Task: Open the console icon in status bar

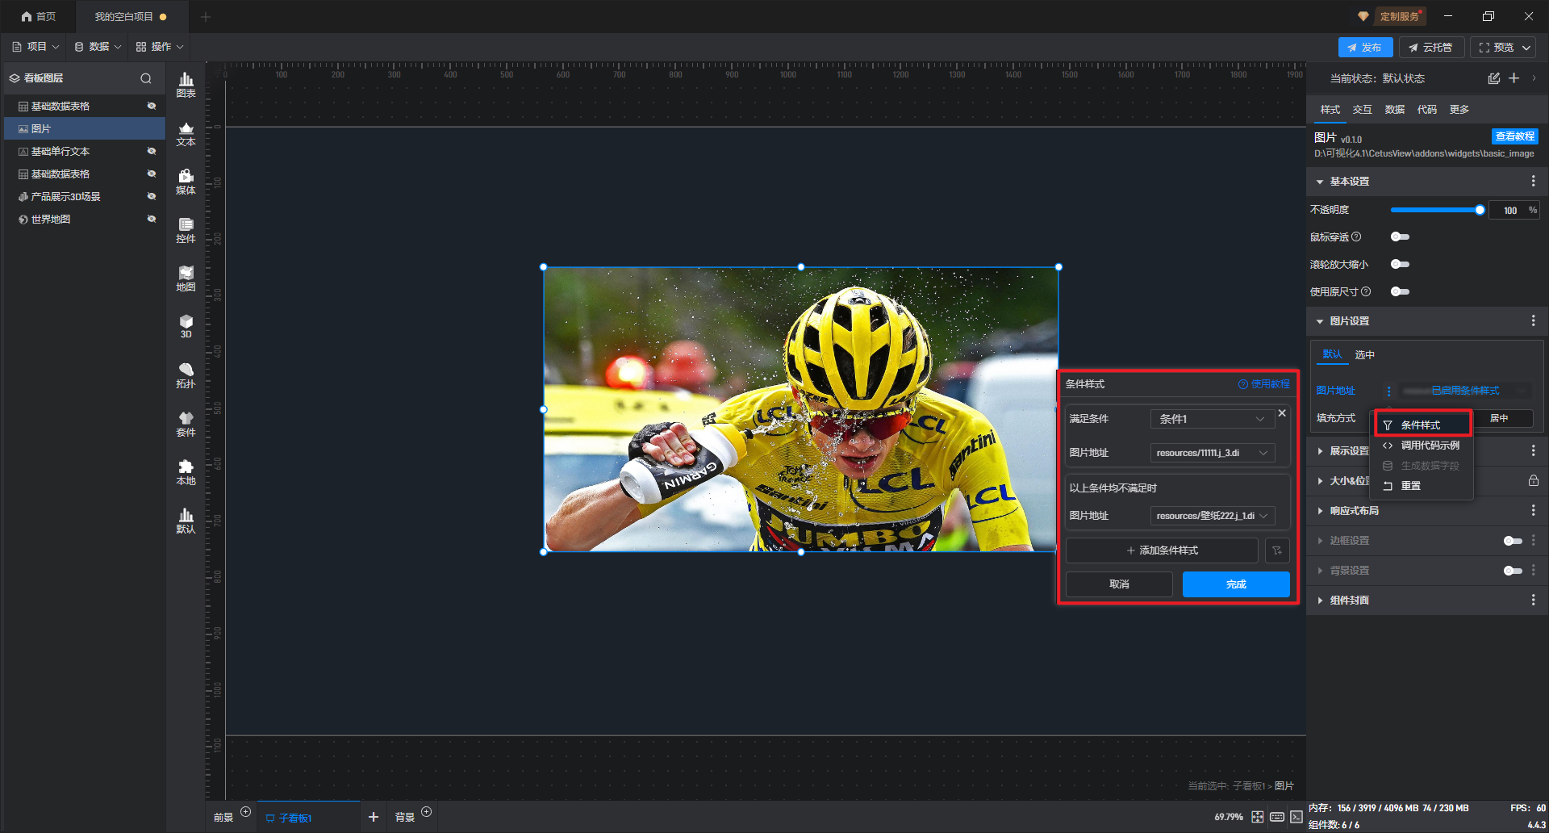Action: point(1296,817)
